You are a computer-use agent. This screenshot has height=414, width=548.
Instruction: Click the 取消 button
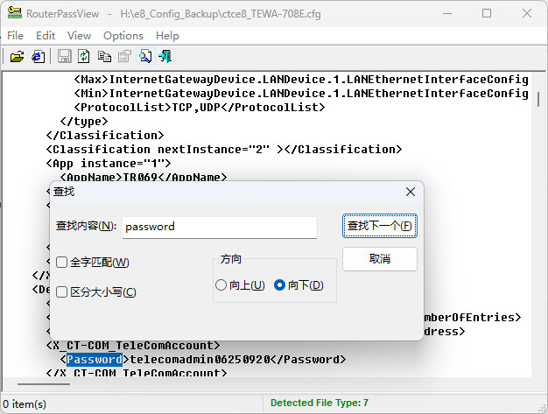click(380, 259)
